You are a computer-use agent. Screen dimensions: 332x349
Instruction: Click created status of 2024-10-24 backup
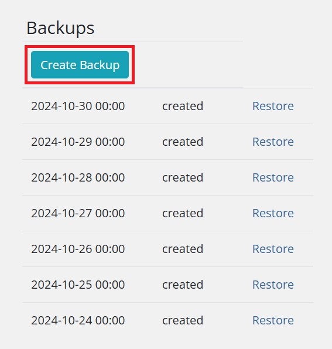coord(183,320)
